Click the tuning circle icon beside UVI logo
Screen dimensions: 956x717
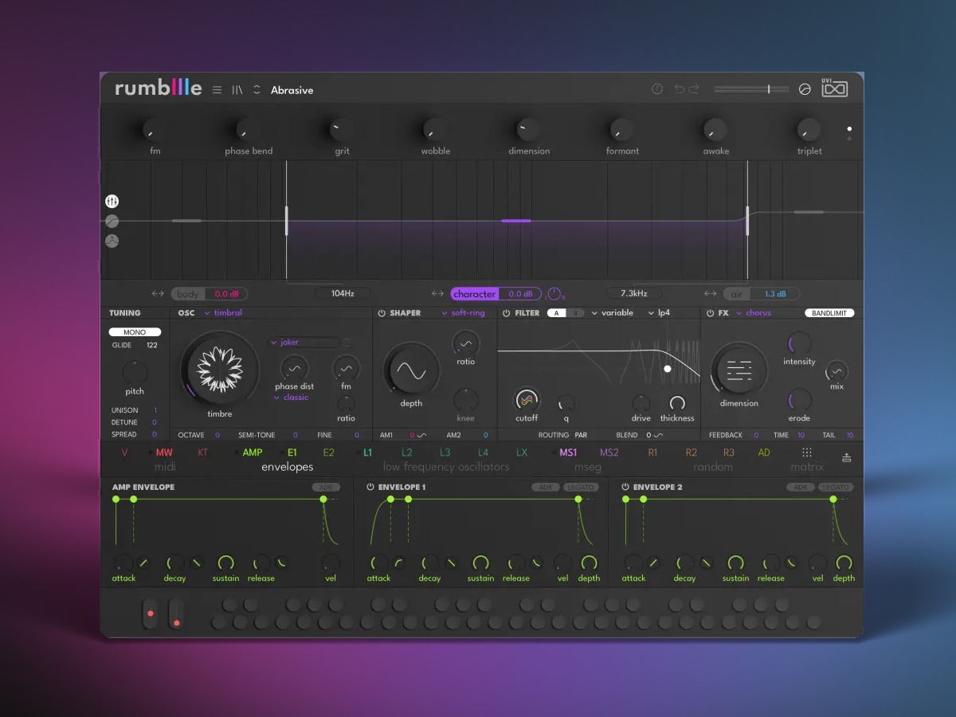(805, 89)
